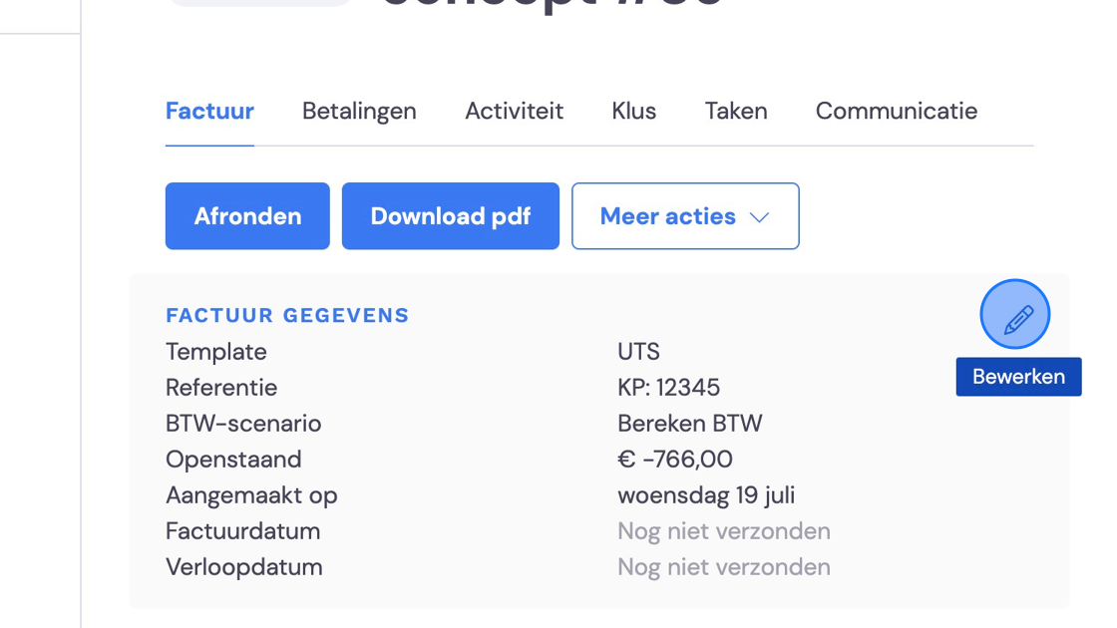Switch to the Betalingen tab
This screenshot has width=1117, height=628.
point(359,111)
